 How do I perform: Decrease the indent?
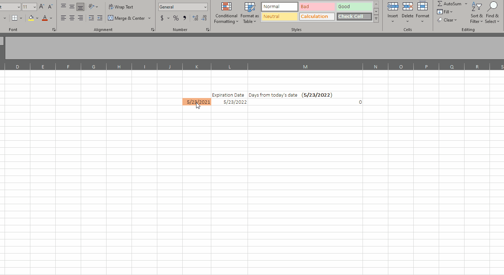91,18
